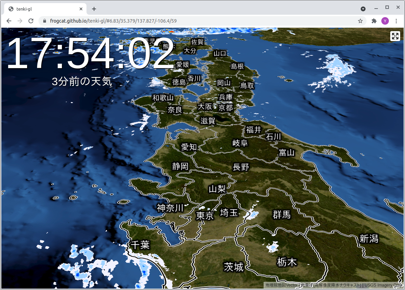Click the 福井 map label
Image resolution: width=405 pixels, height=290 pixels.
pyautogui.click(x=254, y=129)
